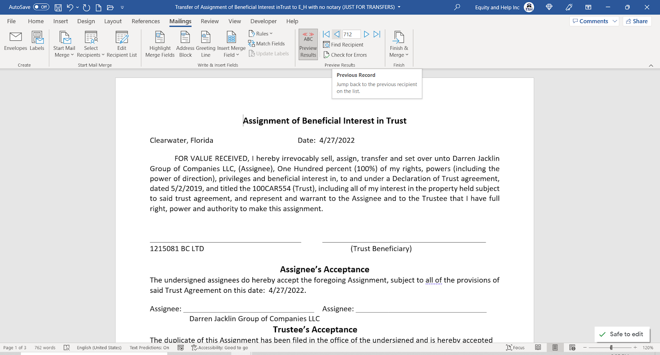Viewport: 660px width, 355px height.
Task: Redo the last action
Action: pos(86,7)
